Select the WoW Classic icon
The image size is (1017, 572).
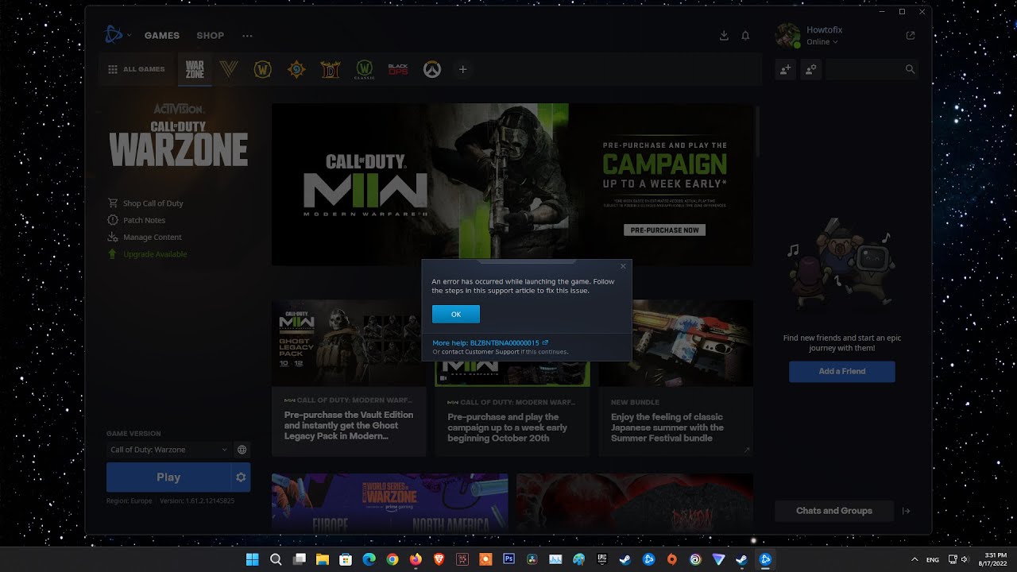[x=364, y=69]
